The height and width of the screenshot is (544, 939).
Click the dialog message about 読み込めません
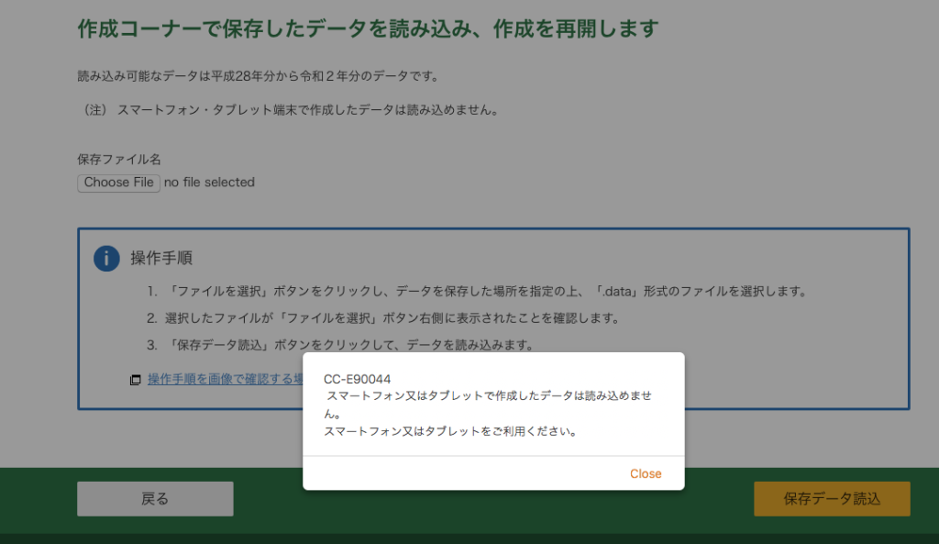[x=490, y=395]
